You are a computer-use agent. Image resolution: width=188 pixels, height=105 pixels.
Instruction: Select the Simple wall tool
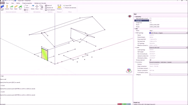[2, 7]
